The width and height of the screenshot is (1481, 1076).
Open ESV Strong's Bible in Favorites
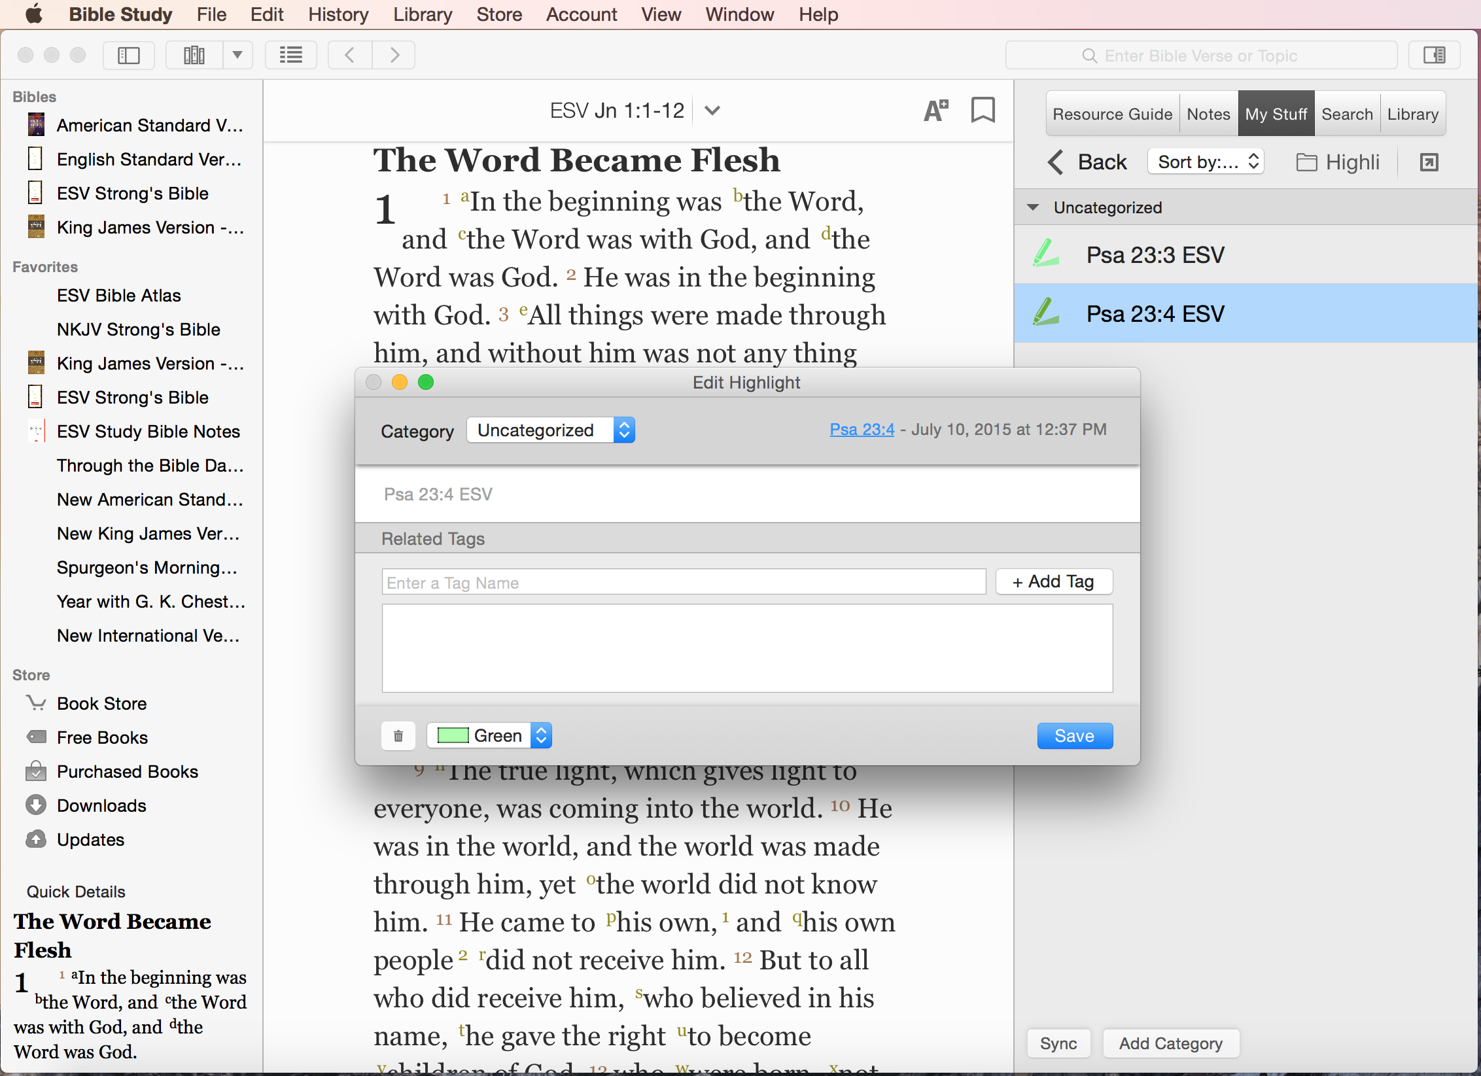tap(132, 397)
